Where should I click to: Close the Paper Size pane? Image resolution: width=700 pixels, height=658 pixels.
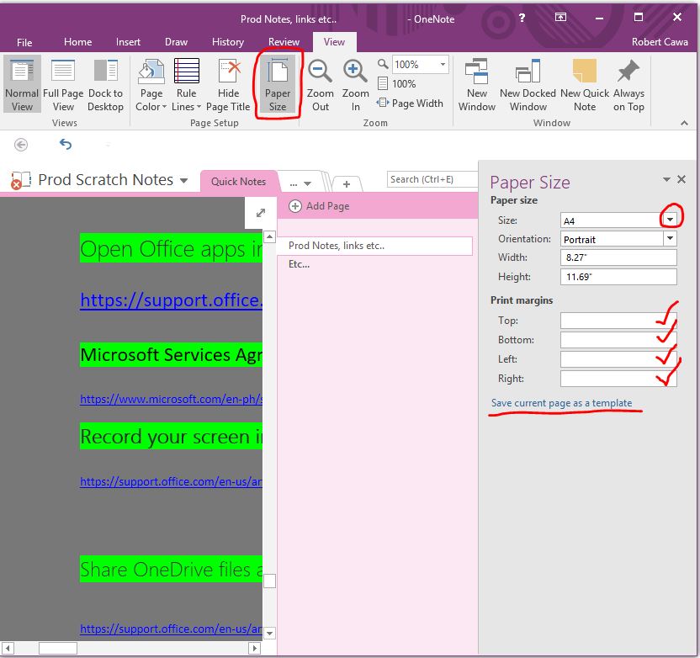coord(681,179)
